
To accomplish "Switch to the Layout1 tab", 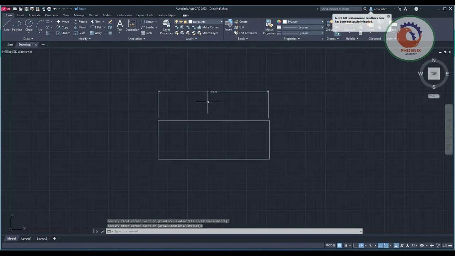I will pyautogui.click(x=26, y=239).
